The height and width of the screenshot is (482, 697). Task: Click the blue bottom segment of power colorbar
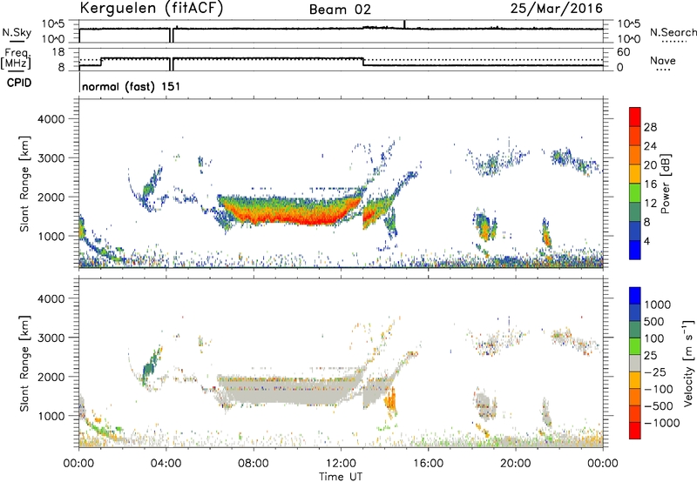[635, 250]
